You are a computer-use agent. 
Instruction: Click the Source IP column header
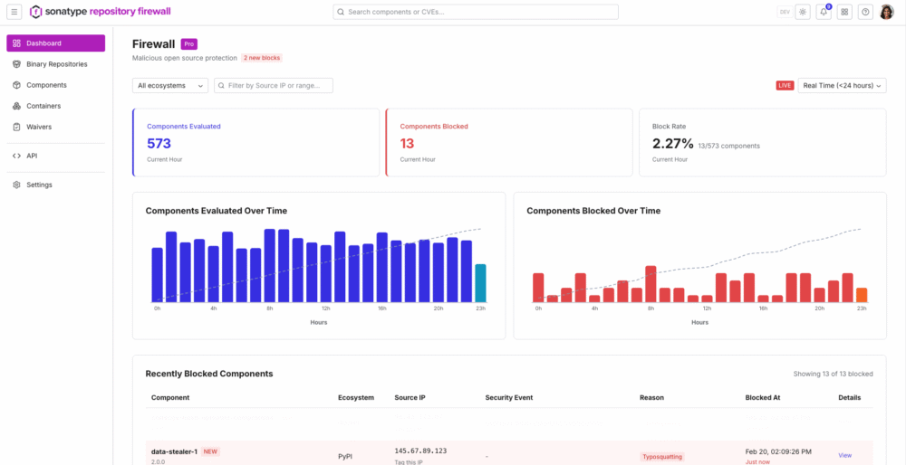click(x=410, y=397)
